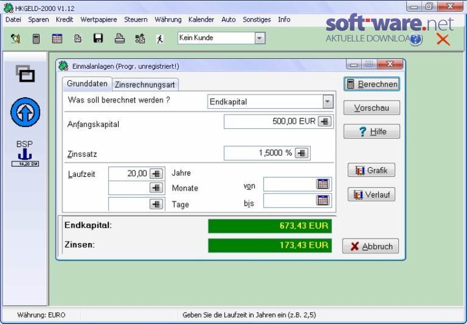The image size is (467, 324).
Task: Open the Sparen menu
Action: (x=38, y=19)
